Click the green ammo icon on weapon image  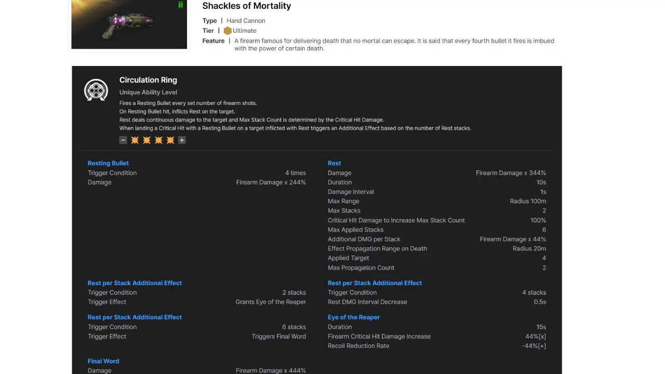[x=181, y=5]
